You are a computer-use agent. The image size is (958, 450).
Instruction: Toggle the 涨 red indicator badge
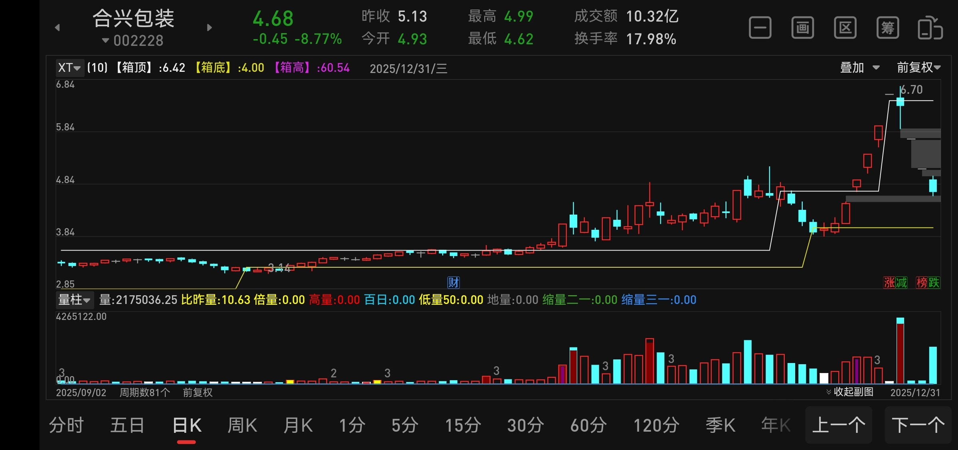(x=889, y=282)
